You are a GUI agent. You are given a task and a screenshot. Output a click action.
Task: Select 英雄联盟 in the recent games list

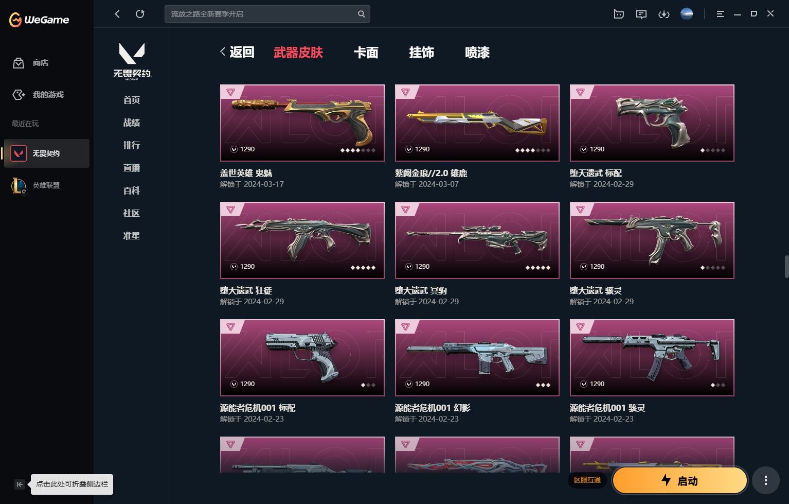[x=46, y=185]
